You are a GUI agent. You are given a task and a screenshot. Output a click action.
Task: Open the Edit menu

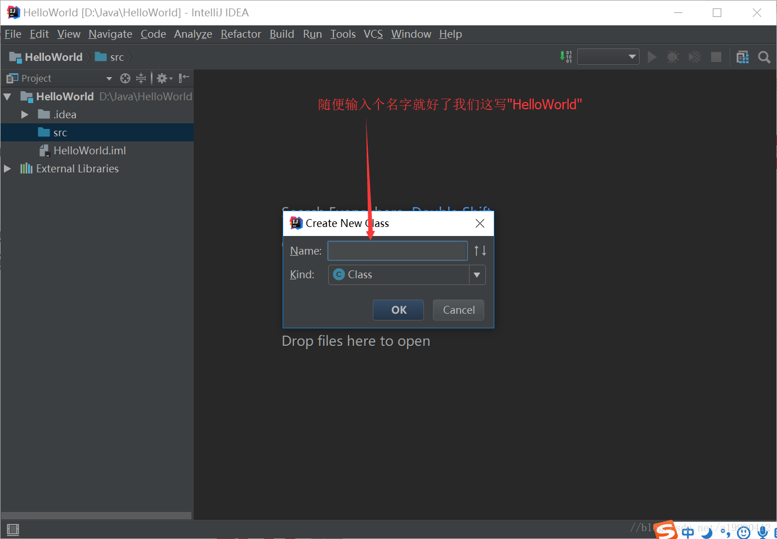pos(39,34)
